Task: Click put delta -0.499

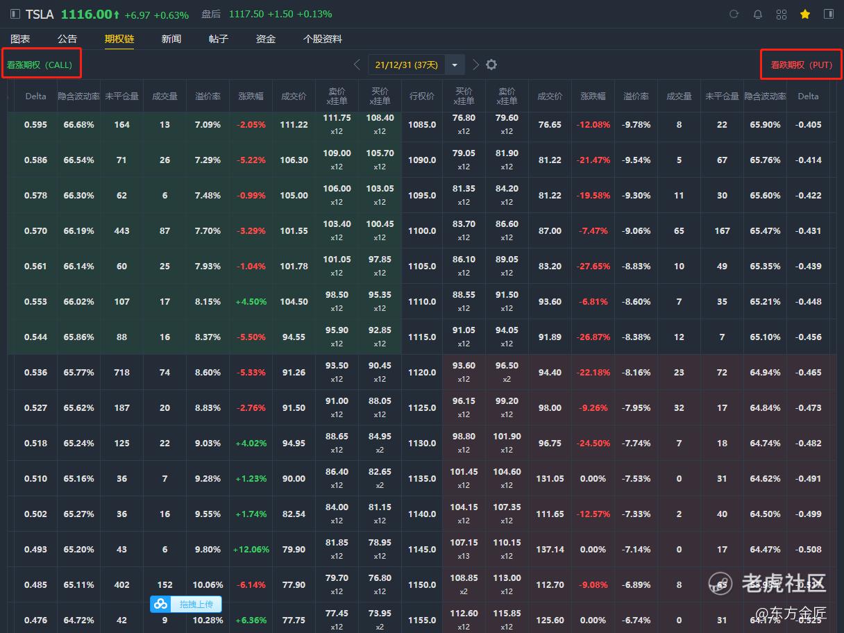Action: point(809,514)
